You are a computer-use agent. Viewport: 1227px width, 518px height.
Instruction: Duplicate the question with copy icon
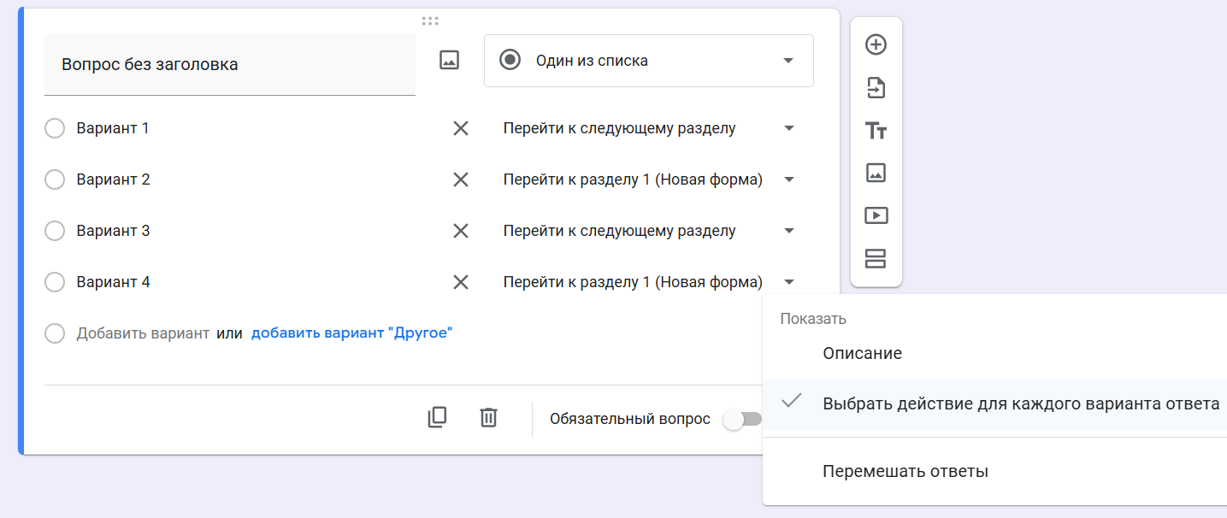[x=437, y=417]
